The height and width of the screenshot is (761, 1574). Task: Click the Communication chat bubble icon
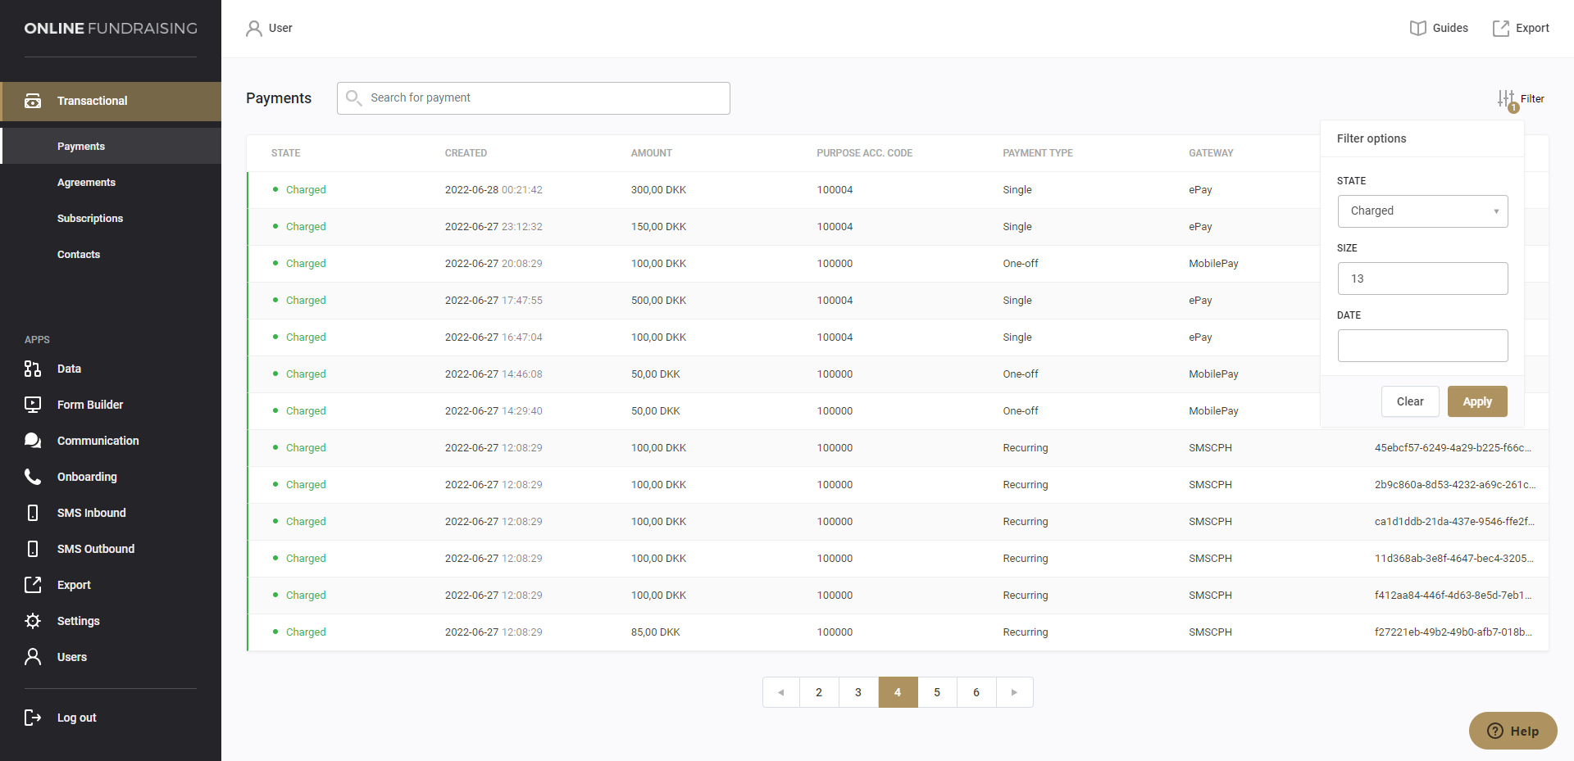(33, 441)
